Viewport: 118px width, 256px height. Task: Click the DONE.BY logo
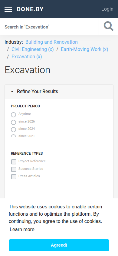30,9
